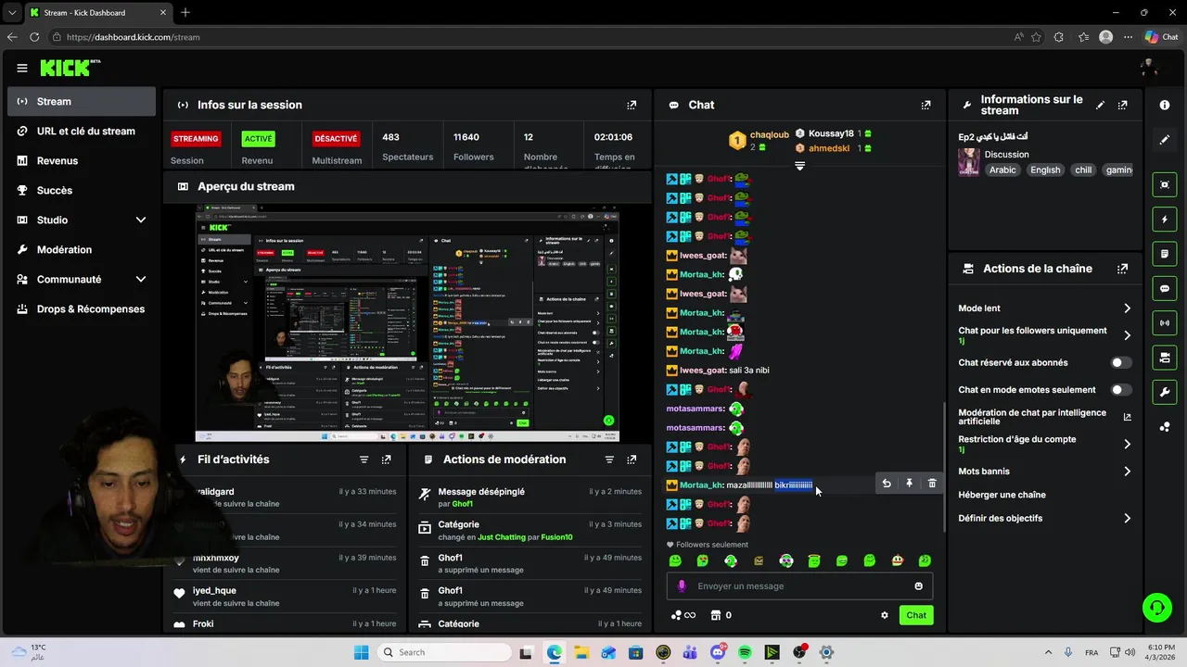Click the profile avatar in the top right
Image resolution: width=1187 pixels, height=667 pixels.
coord(1148,68)
